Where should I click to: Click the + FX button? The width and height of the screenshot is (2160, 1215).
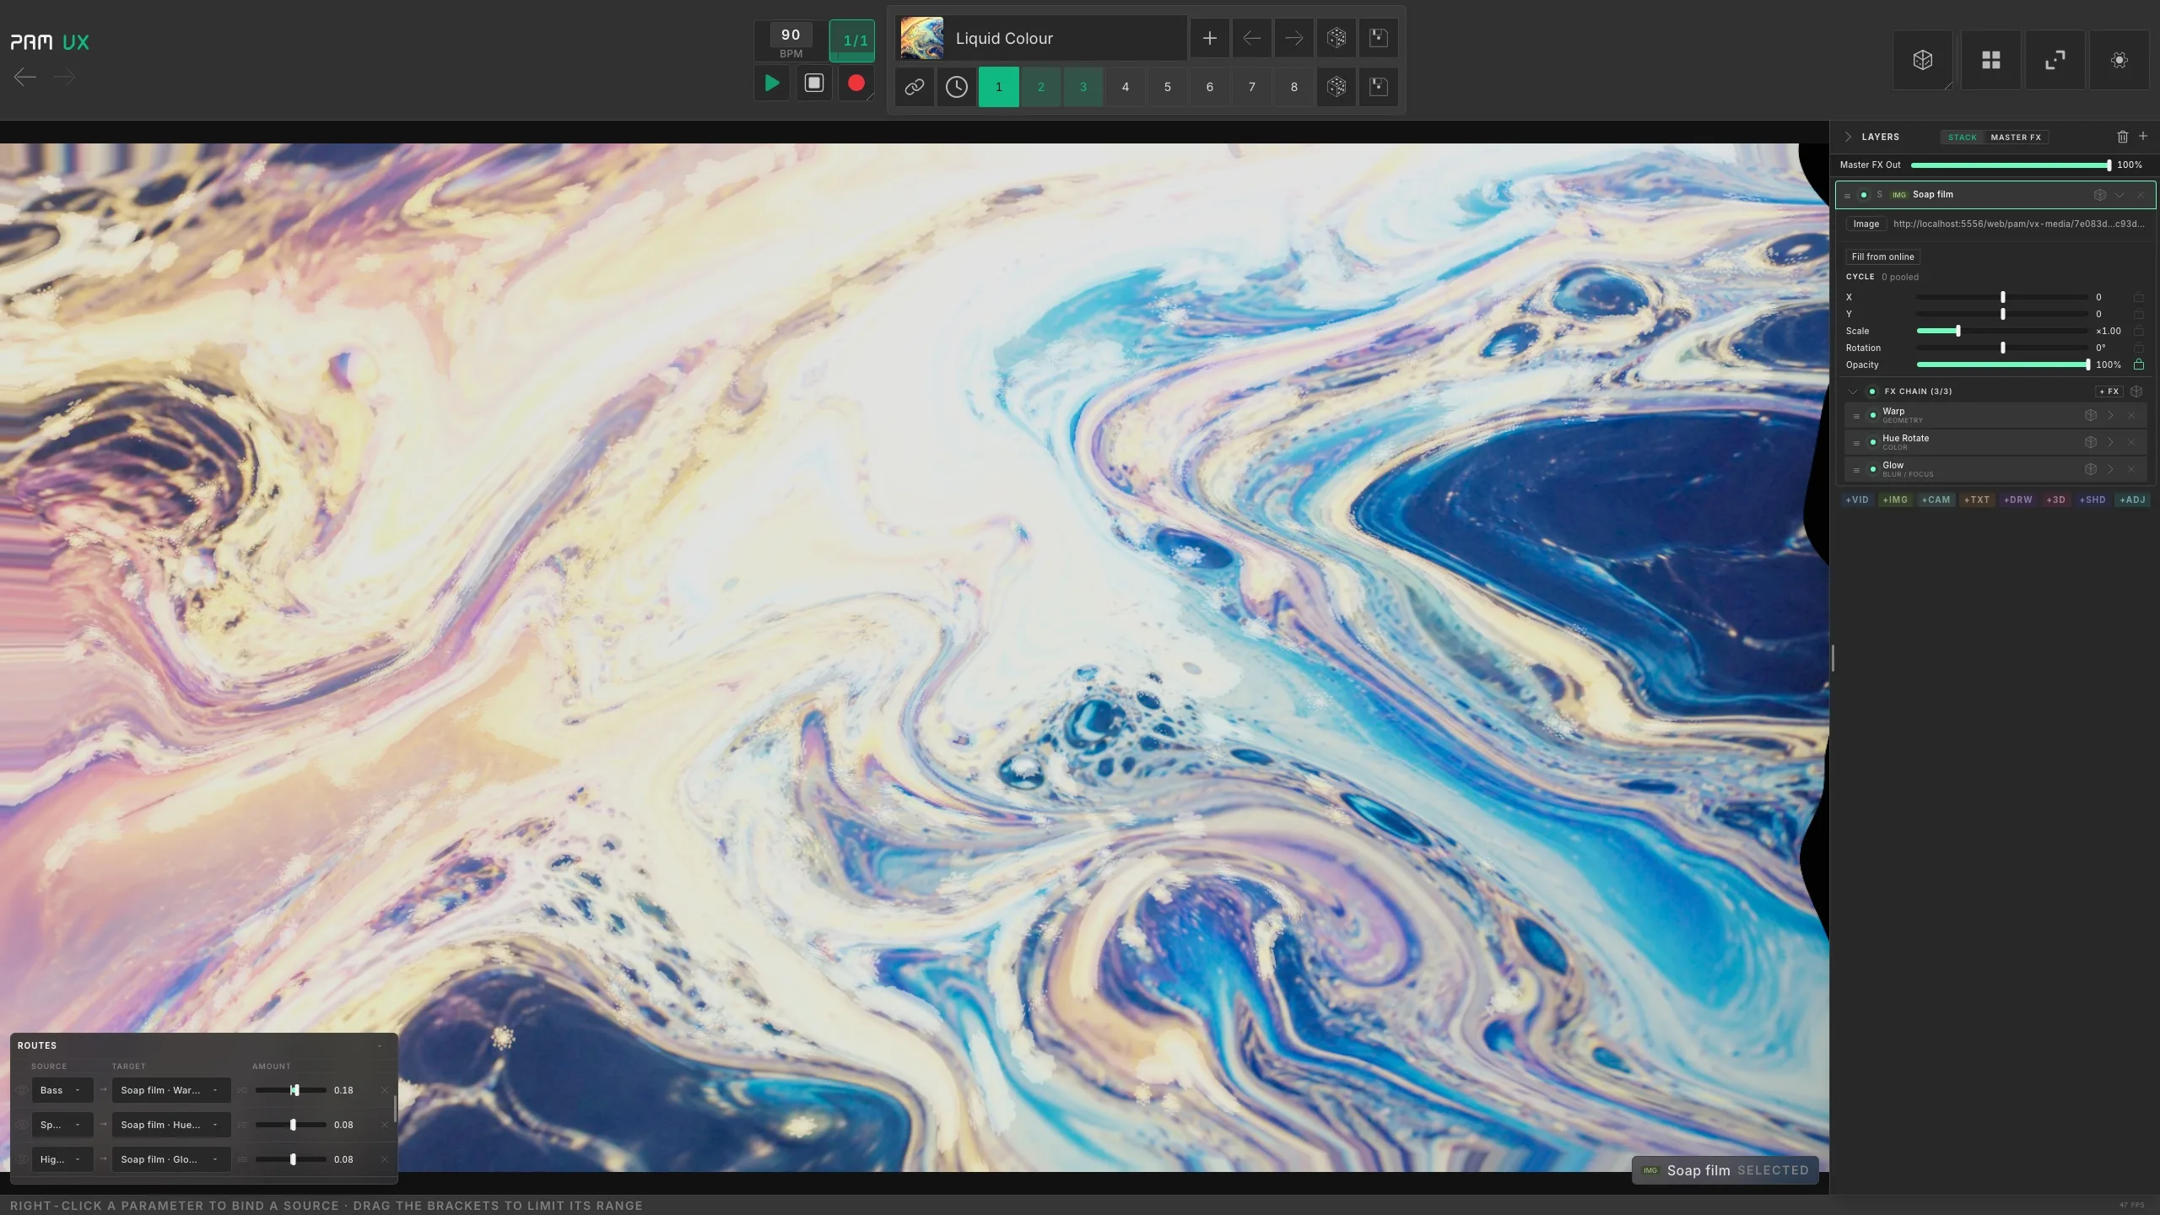[x=2109, y=391]
